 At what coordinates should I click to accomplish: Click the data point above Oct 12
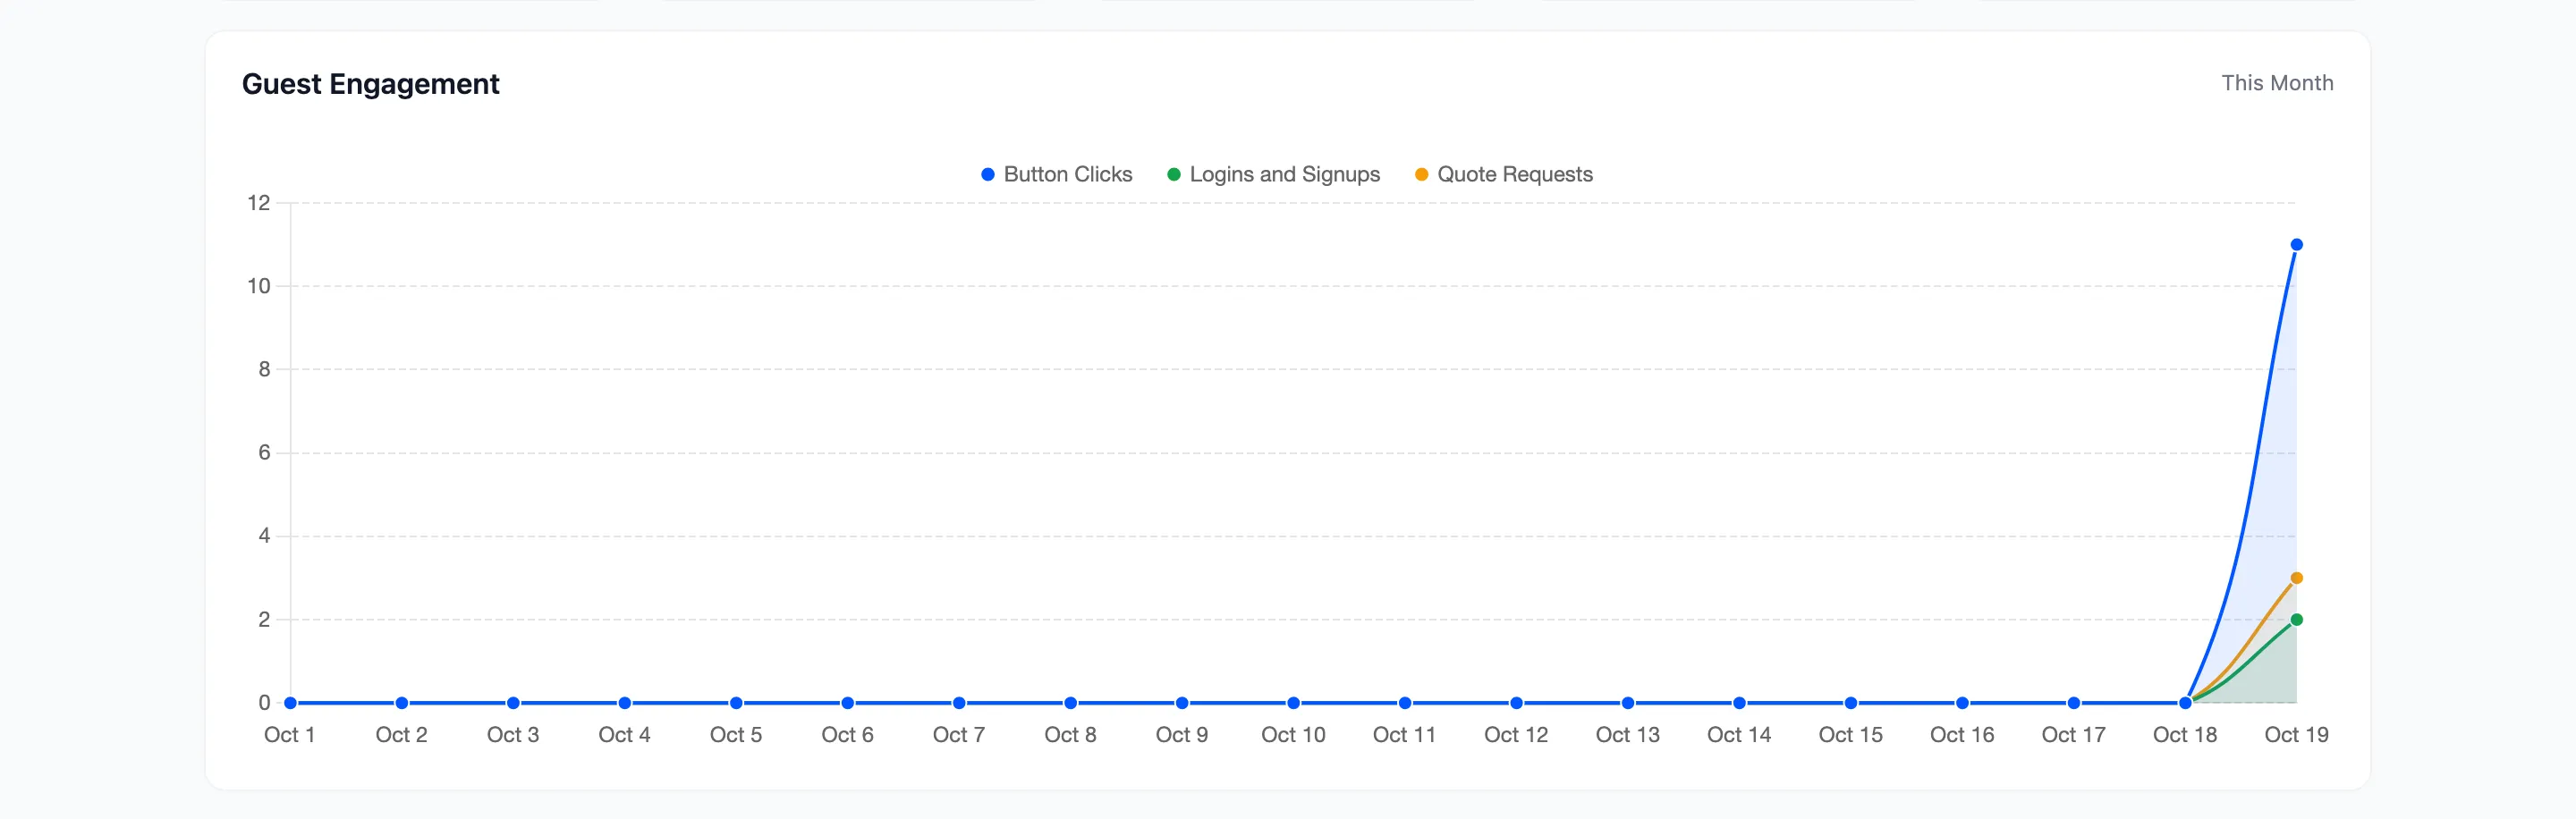click(1516, 703)
